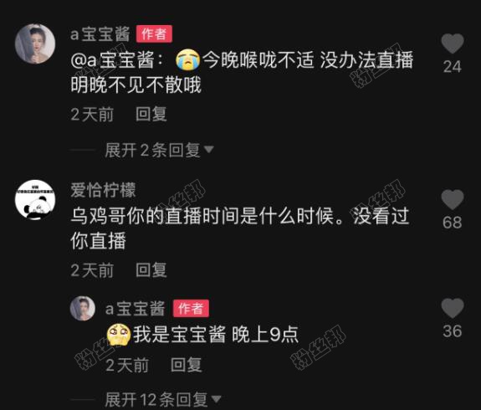Tap the 作者 badge on top comment

(x=154, y=33)
